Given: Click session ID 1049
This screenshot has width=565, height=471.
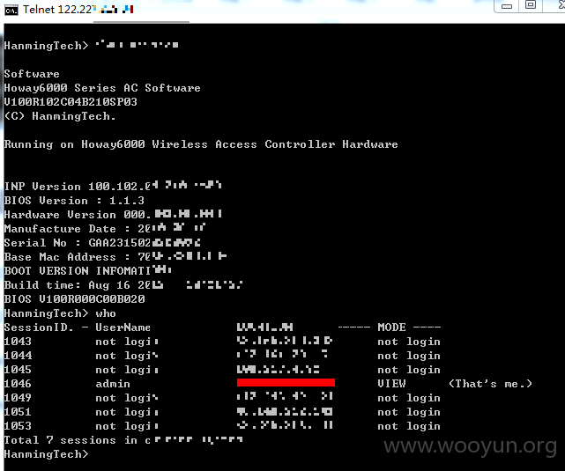Looking at the screenshot, I should (x=18, y=398).
